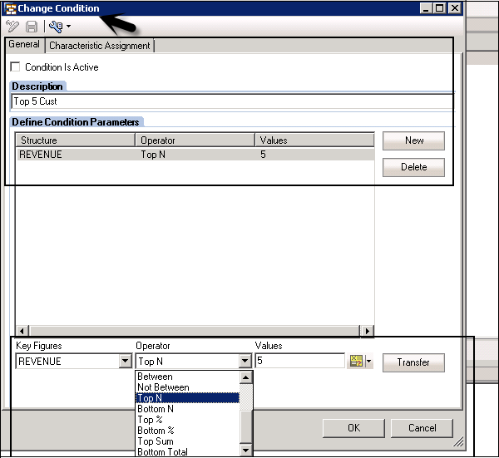Choose Not Between in the operator list
This screenshot has width=499, height=458.
(x=163, y=387)
